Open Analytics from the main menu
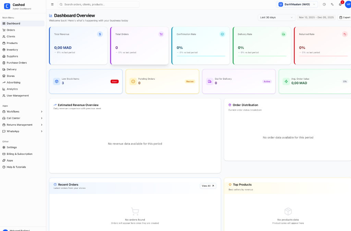Image resolution: width=351 pixels, height=231 pixels. point(12,89)
